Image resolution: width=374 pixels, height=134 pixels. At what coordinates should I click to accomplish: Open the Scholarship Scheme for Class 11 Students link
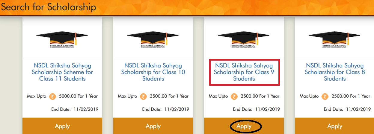click(62, 72)
